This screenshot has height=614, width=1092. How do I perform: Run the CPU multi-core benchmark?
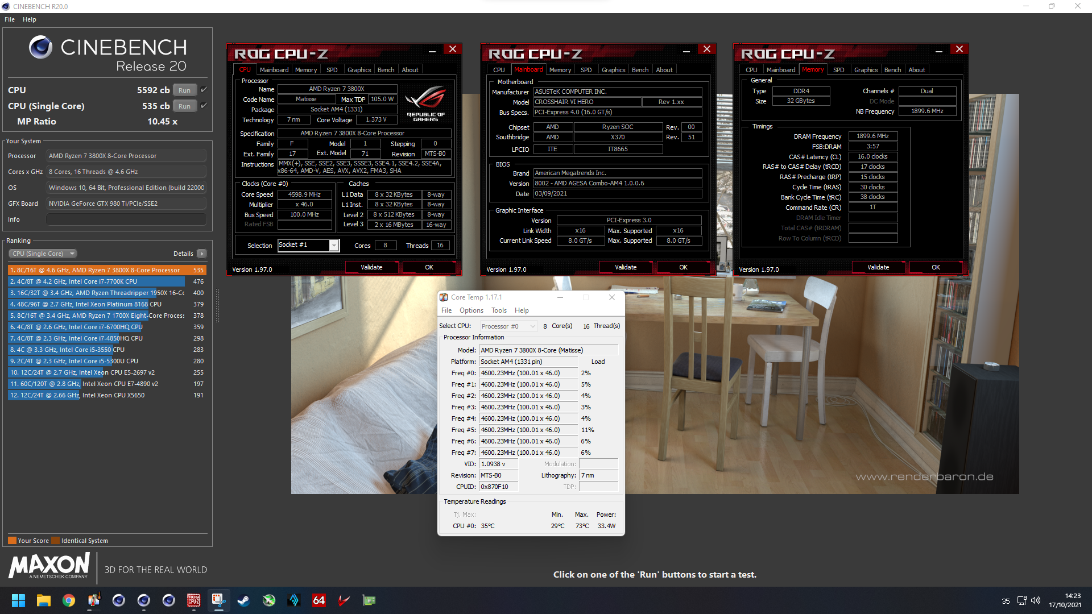184,90
